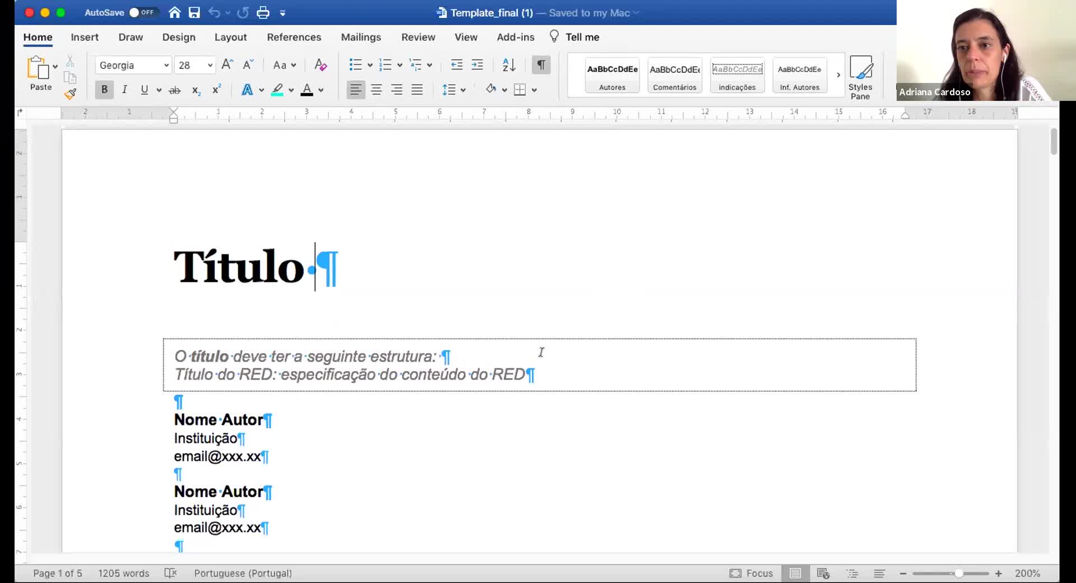Click the zoom slider handle
This screenshot has height=583, width=1076.
pyautogui.click(x=959, y=573)
